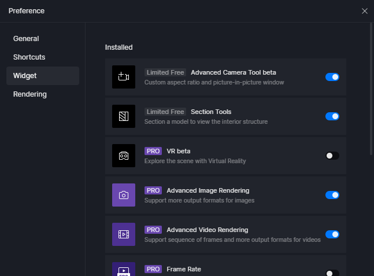Click Limited Free badge on Section Tools
The image size is (374, 276).
(x=165, y=112)
